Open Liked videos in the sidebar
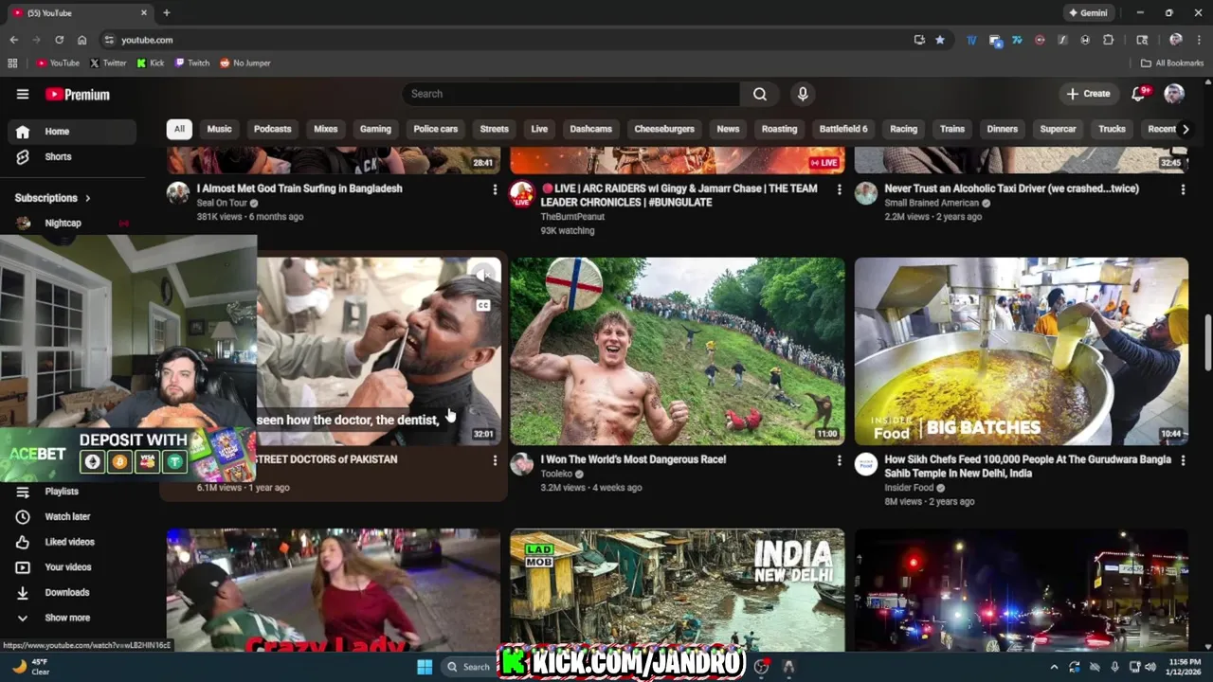 [70, 542]
